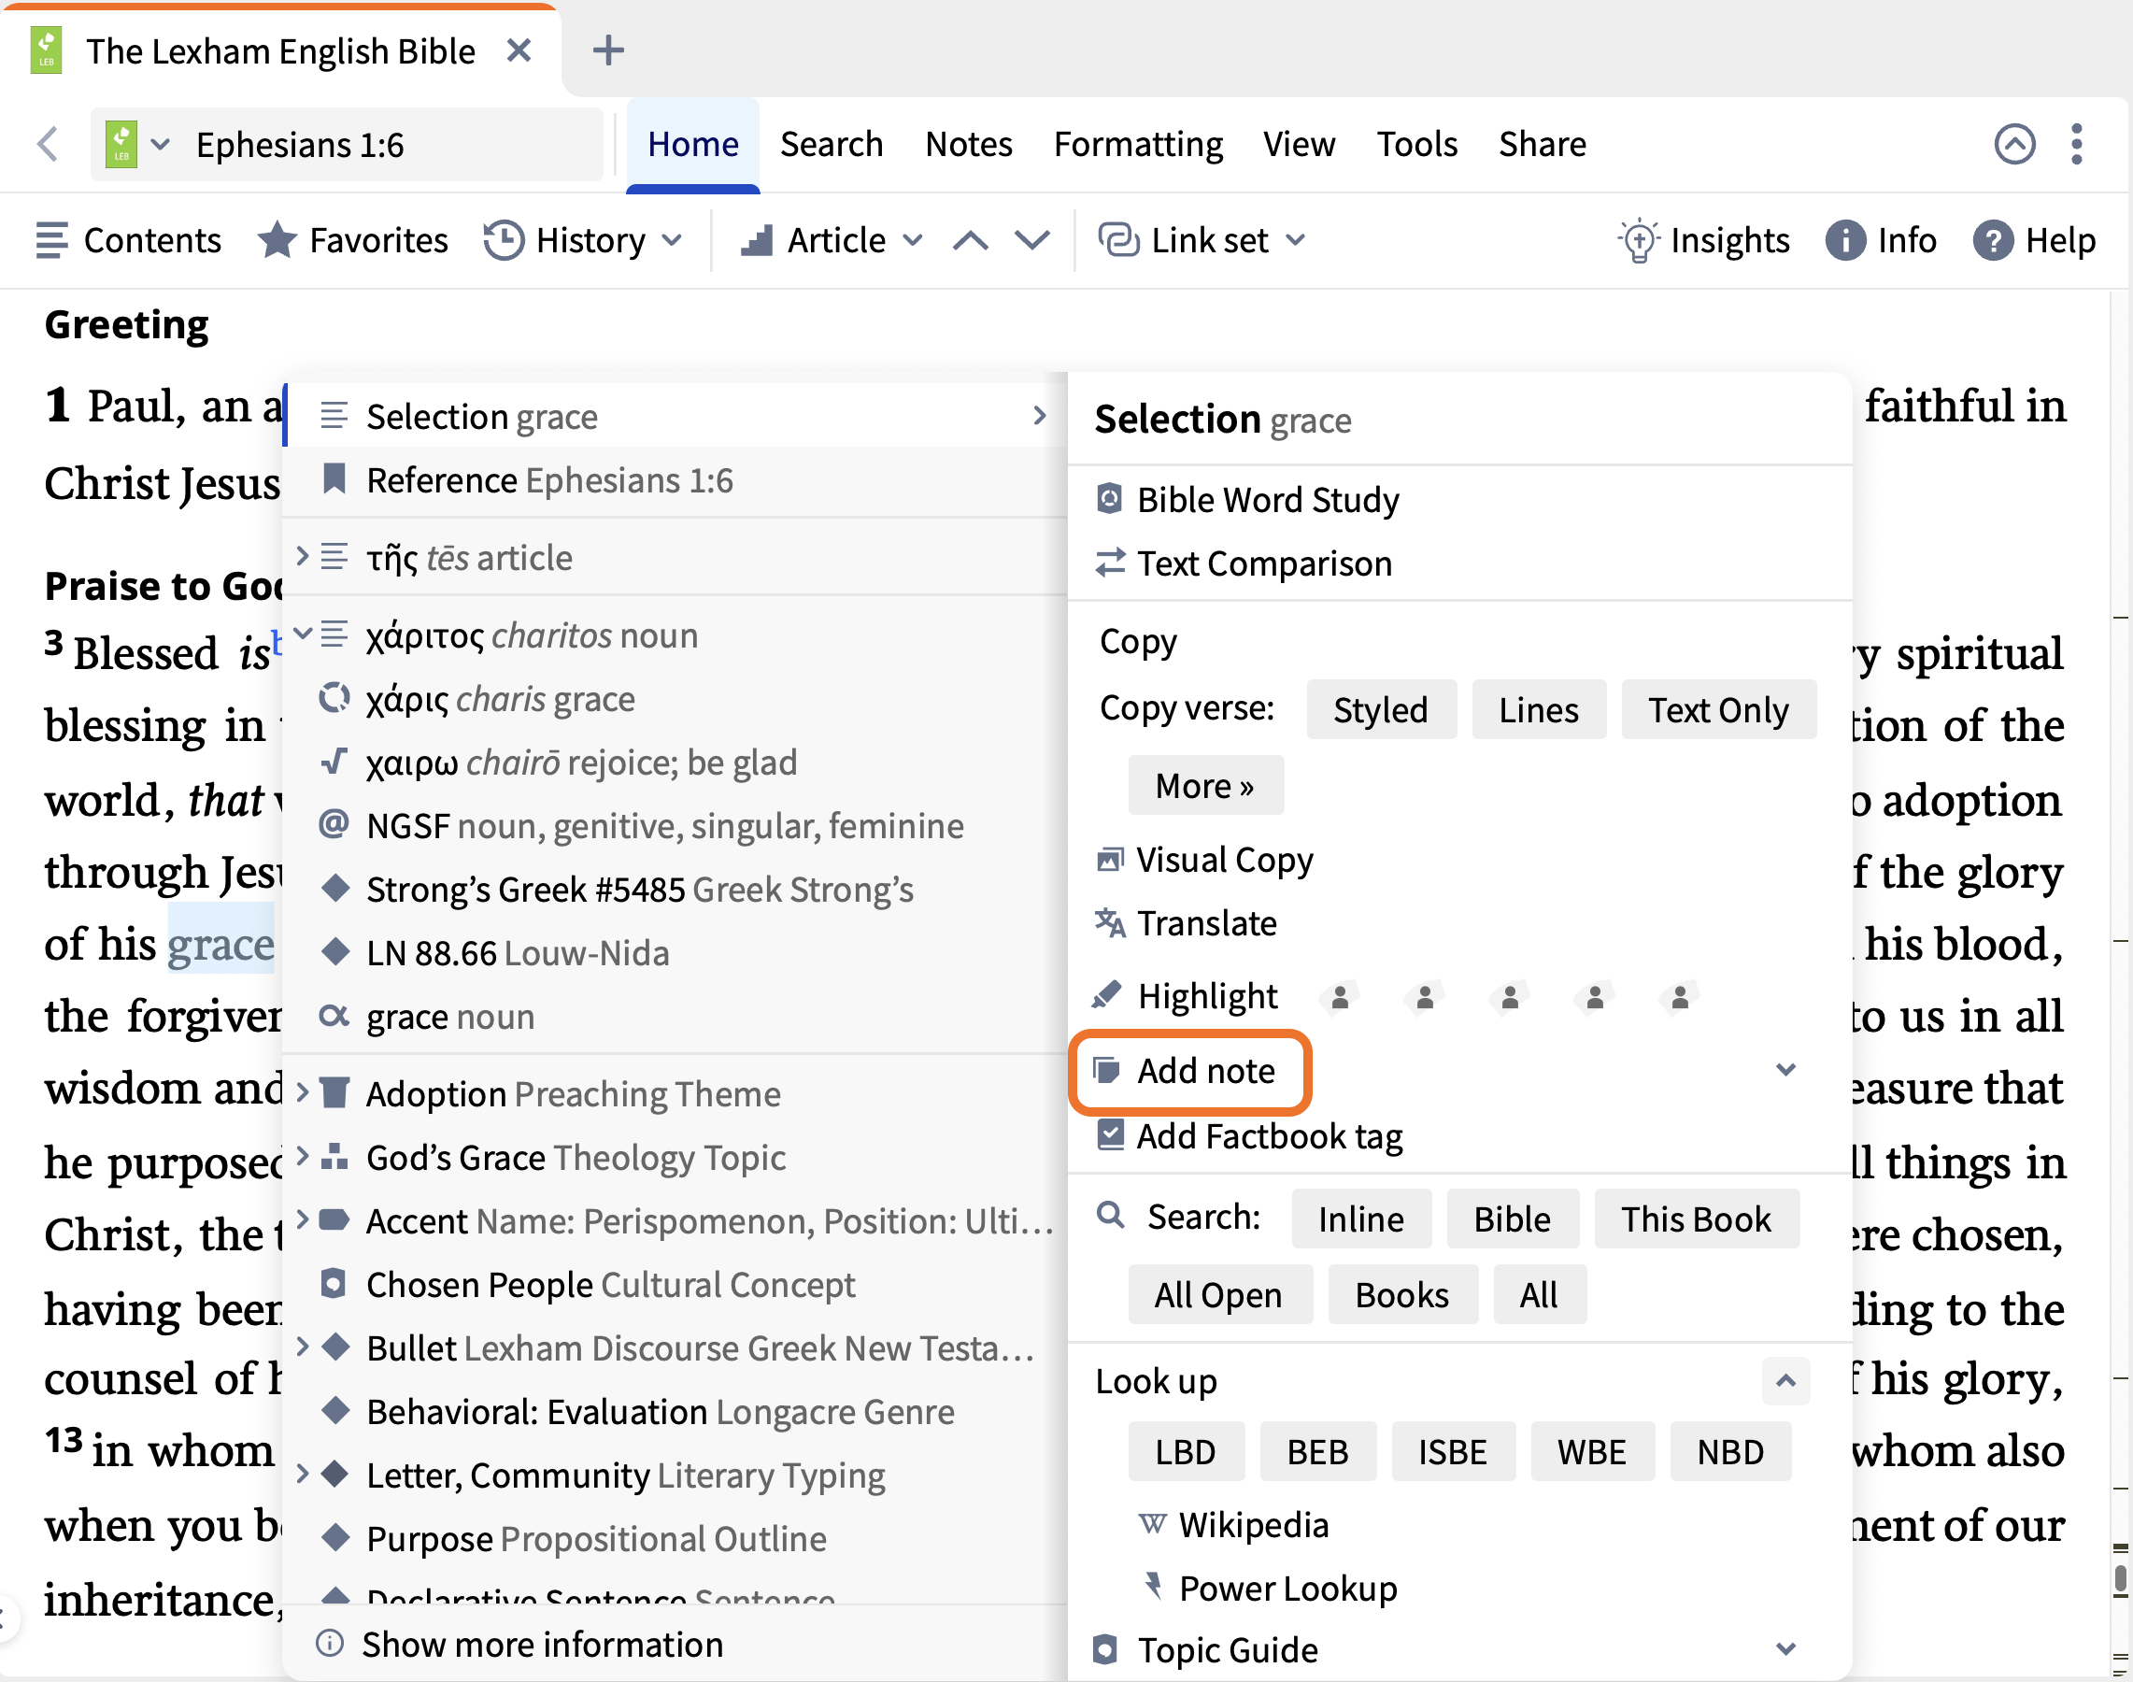
Task: Collapse the toolbar with the circled up arrow
Action: click(2013, 145)
